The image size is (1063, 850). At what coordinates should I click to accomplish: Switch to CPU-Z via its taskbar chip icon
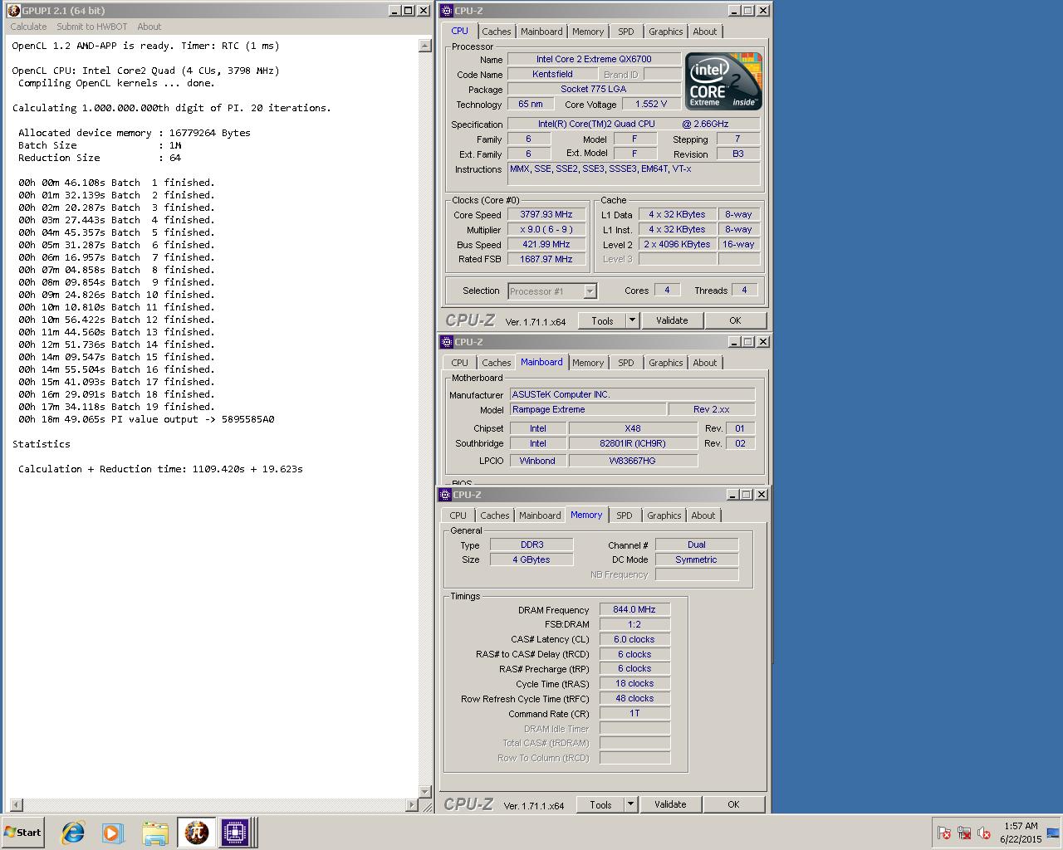[x=236, y=833]
